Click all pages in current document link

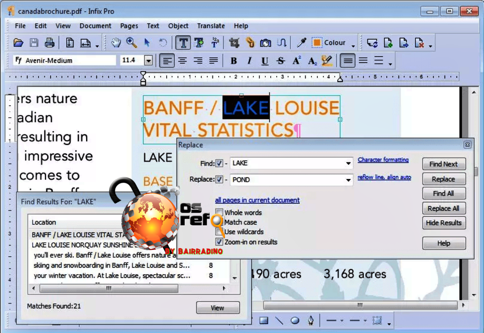257,200
